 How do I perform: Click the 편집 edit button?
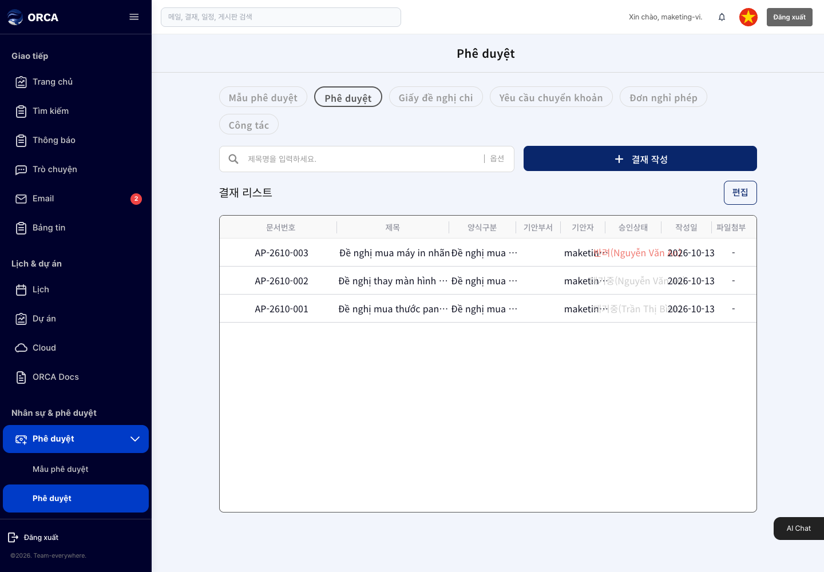point(740,193)
